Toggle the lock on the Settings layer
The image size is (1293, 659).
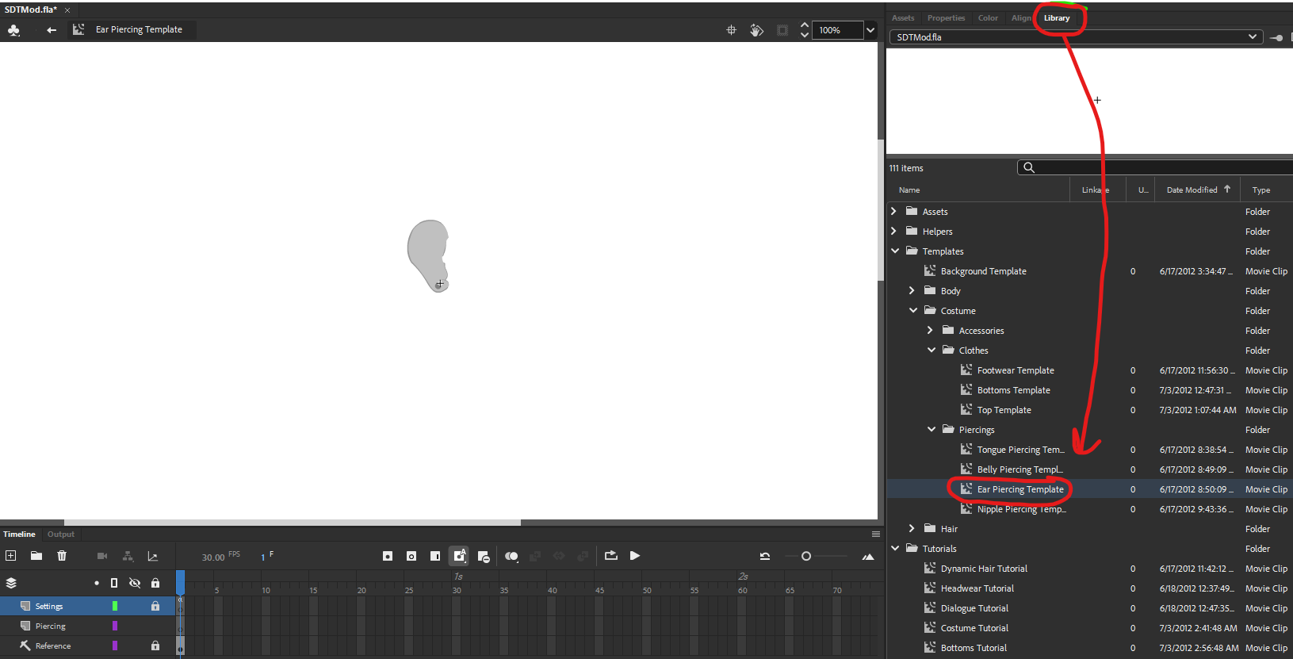[x=155, y=606]
